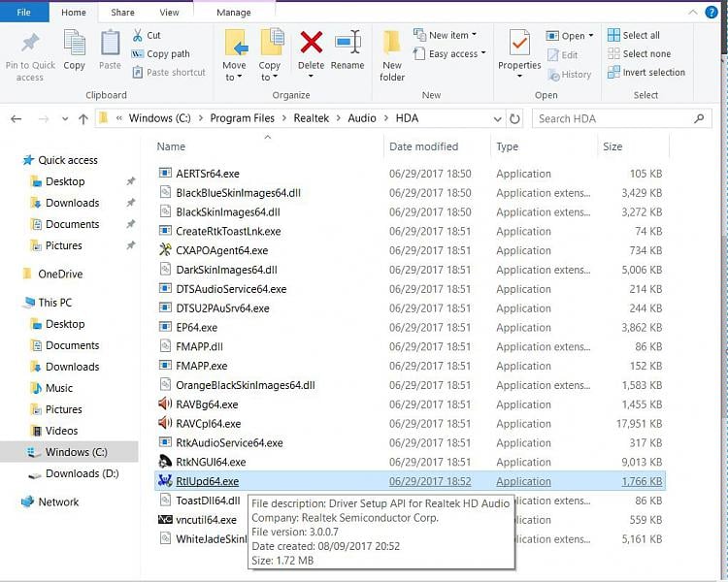The width and height of the screenshot is (728, 582).
Task: Select the CXAPOAgent64.exe tools icon file
Action: point(215,250)
